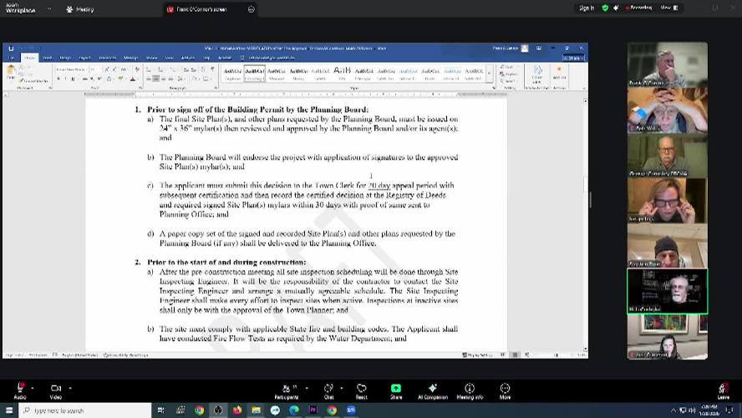Click the Windows taskbar search box
Screen dimensions: 742x418
point(84,410)
